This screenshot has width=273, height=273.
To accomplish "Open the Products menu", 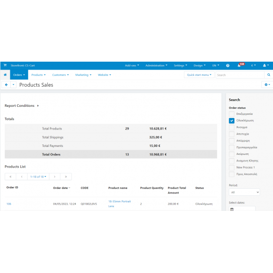I will pyautogui.click(x=39, y=75).
